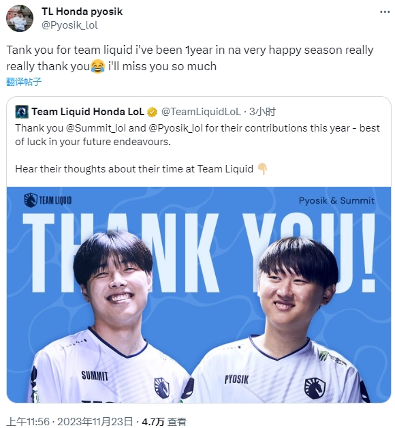Click the 上午11:56 · 2023年11月23日 timestamp

(69, 421)
